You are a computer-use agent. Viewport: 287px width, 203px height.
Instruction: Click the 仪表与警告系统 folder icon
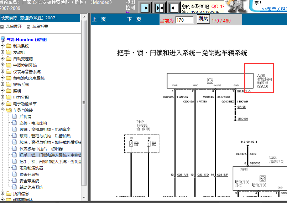click(x=9, y=71)
